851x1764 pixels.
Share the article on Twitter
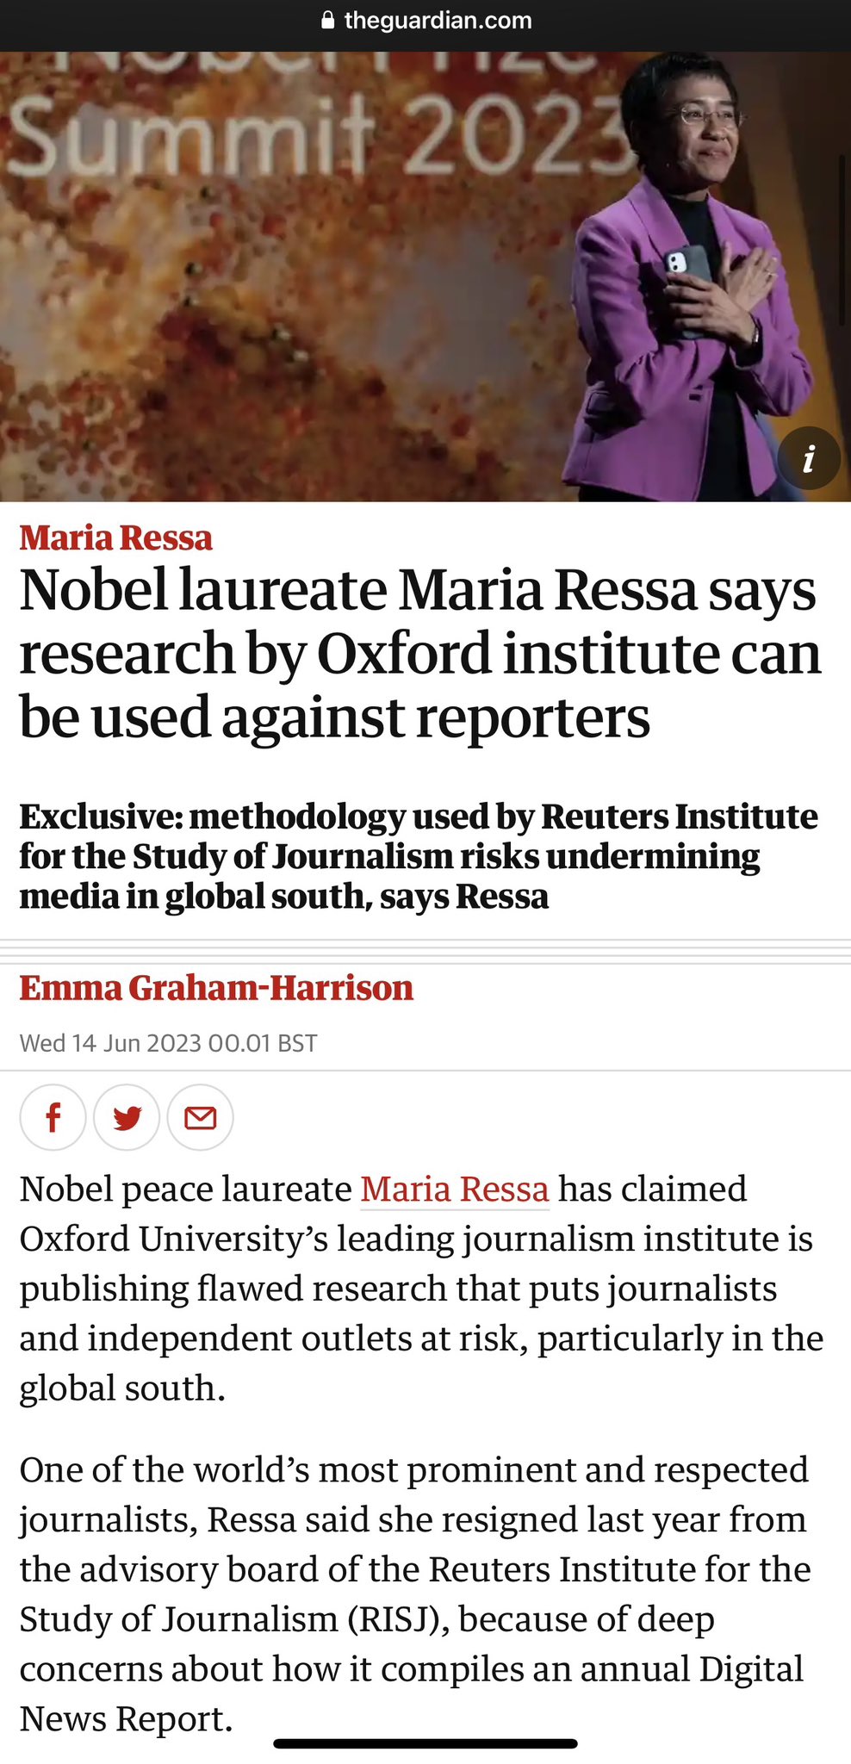(x=127, y=1117)
